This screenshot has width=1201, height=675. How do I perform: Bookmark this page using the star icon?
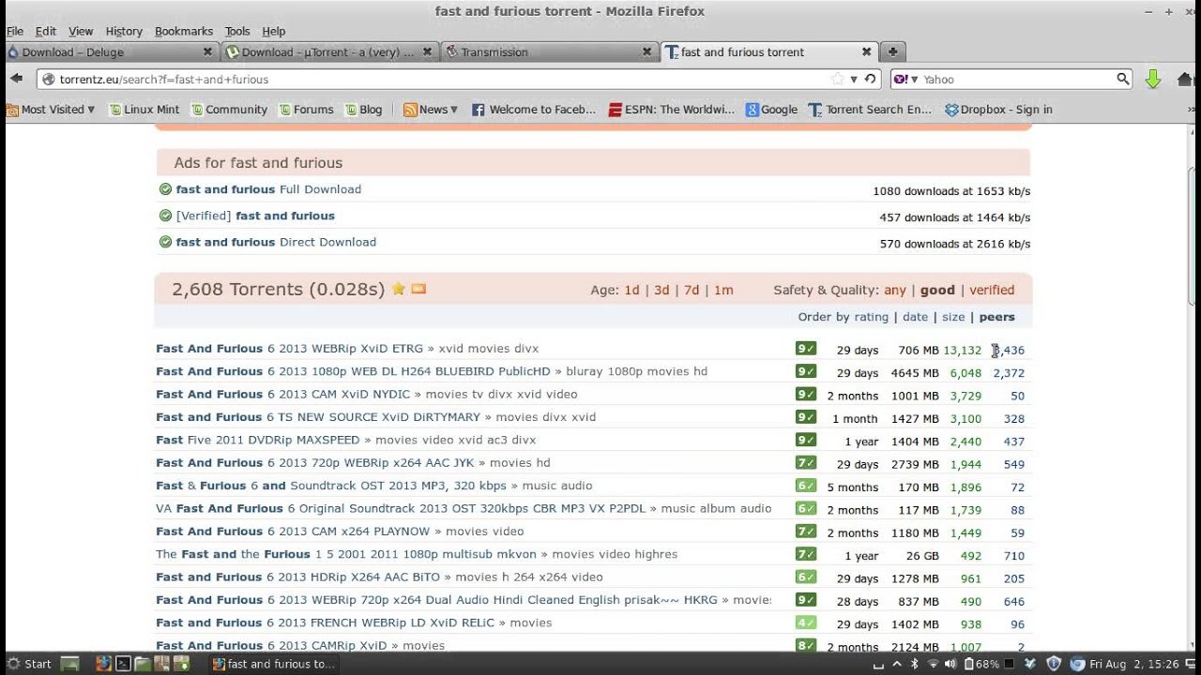coord(837,79)
